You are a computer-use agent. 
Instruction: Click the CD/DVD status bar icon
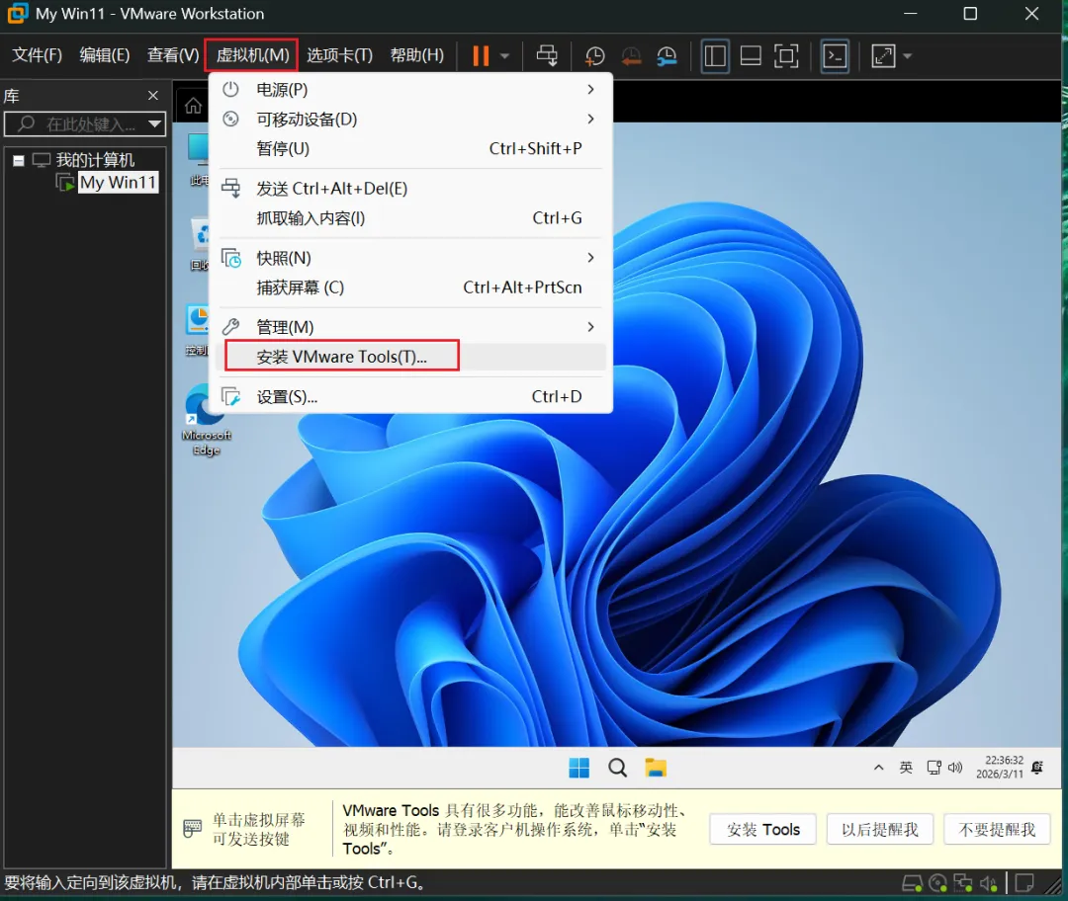coord(937,884)
